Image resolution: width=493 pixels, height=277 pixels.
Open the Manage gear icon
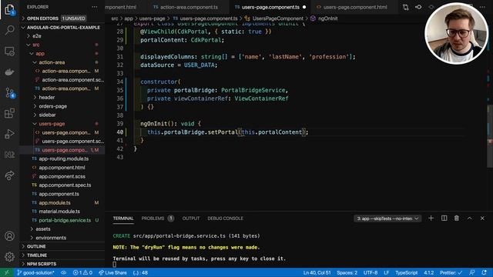9,257
